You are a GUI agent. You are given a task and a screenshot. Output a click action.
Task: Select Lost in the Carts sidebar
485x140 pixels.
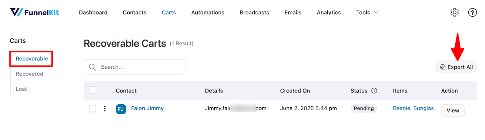[x=21, y=89]
